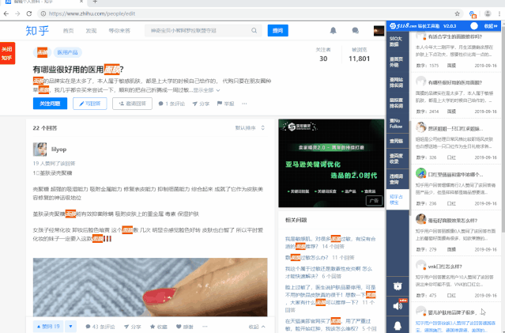Save the answer with 收藏 star
This screenshot has width=505, height=333.
(159, 327)
